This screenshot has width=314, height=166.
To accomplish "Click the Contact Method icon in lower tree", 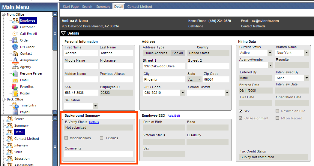I will [x=10, y=139].
